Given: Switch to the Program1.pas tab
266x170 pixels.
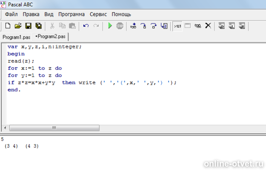Looking at the screenshot, I should click(x=17, y=37).
